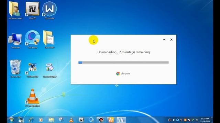Open the Paint taskbar icon
This screenshot has height=123, width=220.
(61, 120)
